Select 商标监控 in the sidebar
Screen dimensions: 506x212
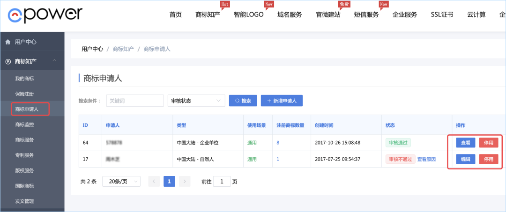(24, 124)
